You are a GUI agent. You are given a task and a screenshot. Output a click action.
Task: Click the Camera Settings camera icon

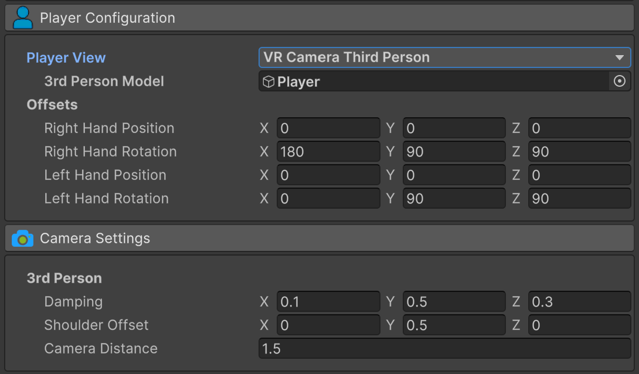(23, 239)
